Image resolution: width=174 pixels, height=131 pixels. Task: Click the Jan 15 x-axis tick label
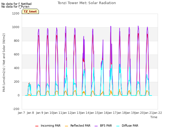point(94,113)
